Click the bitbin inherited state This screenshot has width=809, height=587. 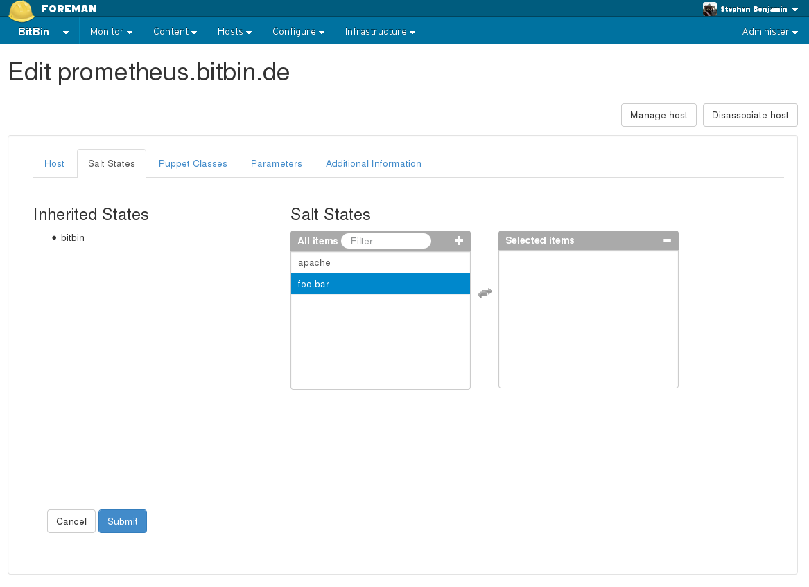(x=72, y=237)
